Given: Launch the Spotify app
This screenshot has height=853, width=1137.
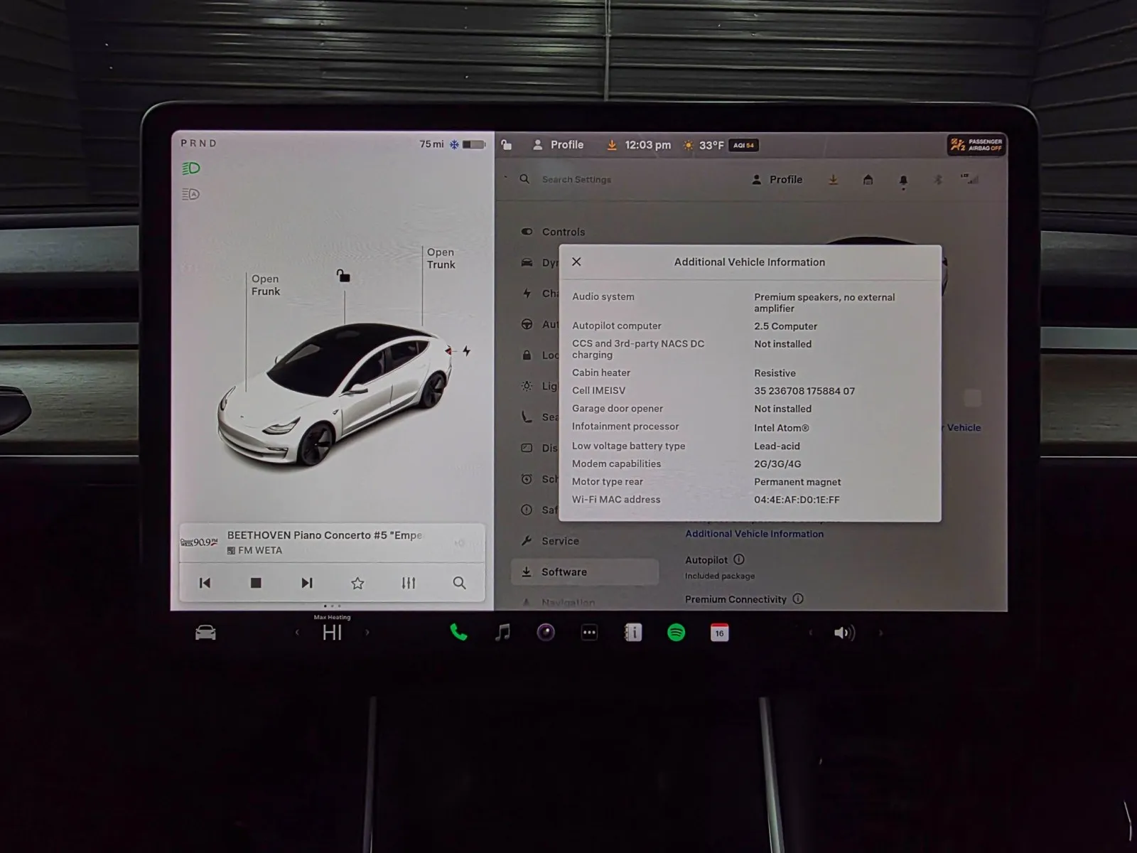Looking at the screenshot, I should click(x=676, y=633).
